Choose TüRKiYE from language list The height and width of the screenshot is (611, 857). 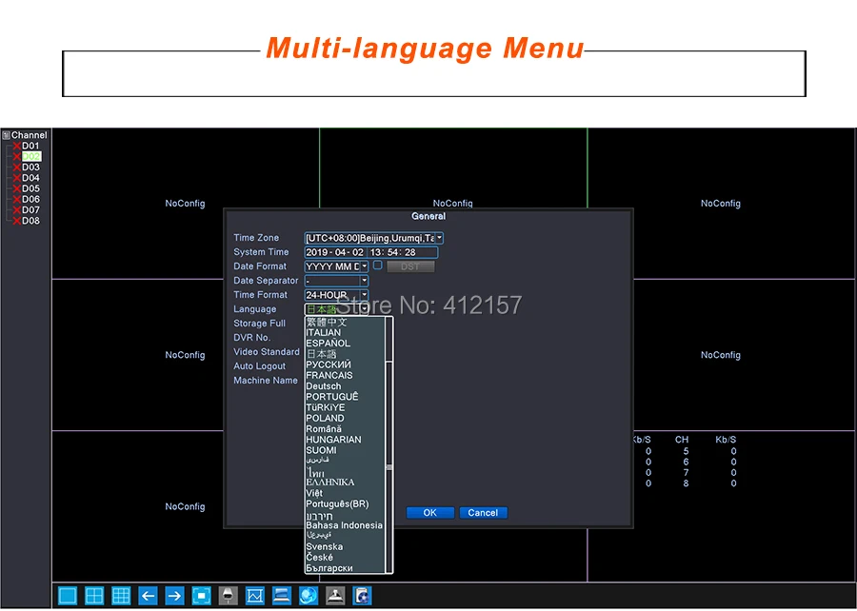(326, 407)
